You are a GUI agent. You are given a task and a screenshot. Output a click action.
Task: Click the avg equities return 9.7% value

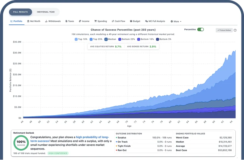(x=118, y=47)
